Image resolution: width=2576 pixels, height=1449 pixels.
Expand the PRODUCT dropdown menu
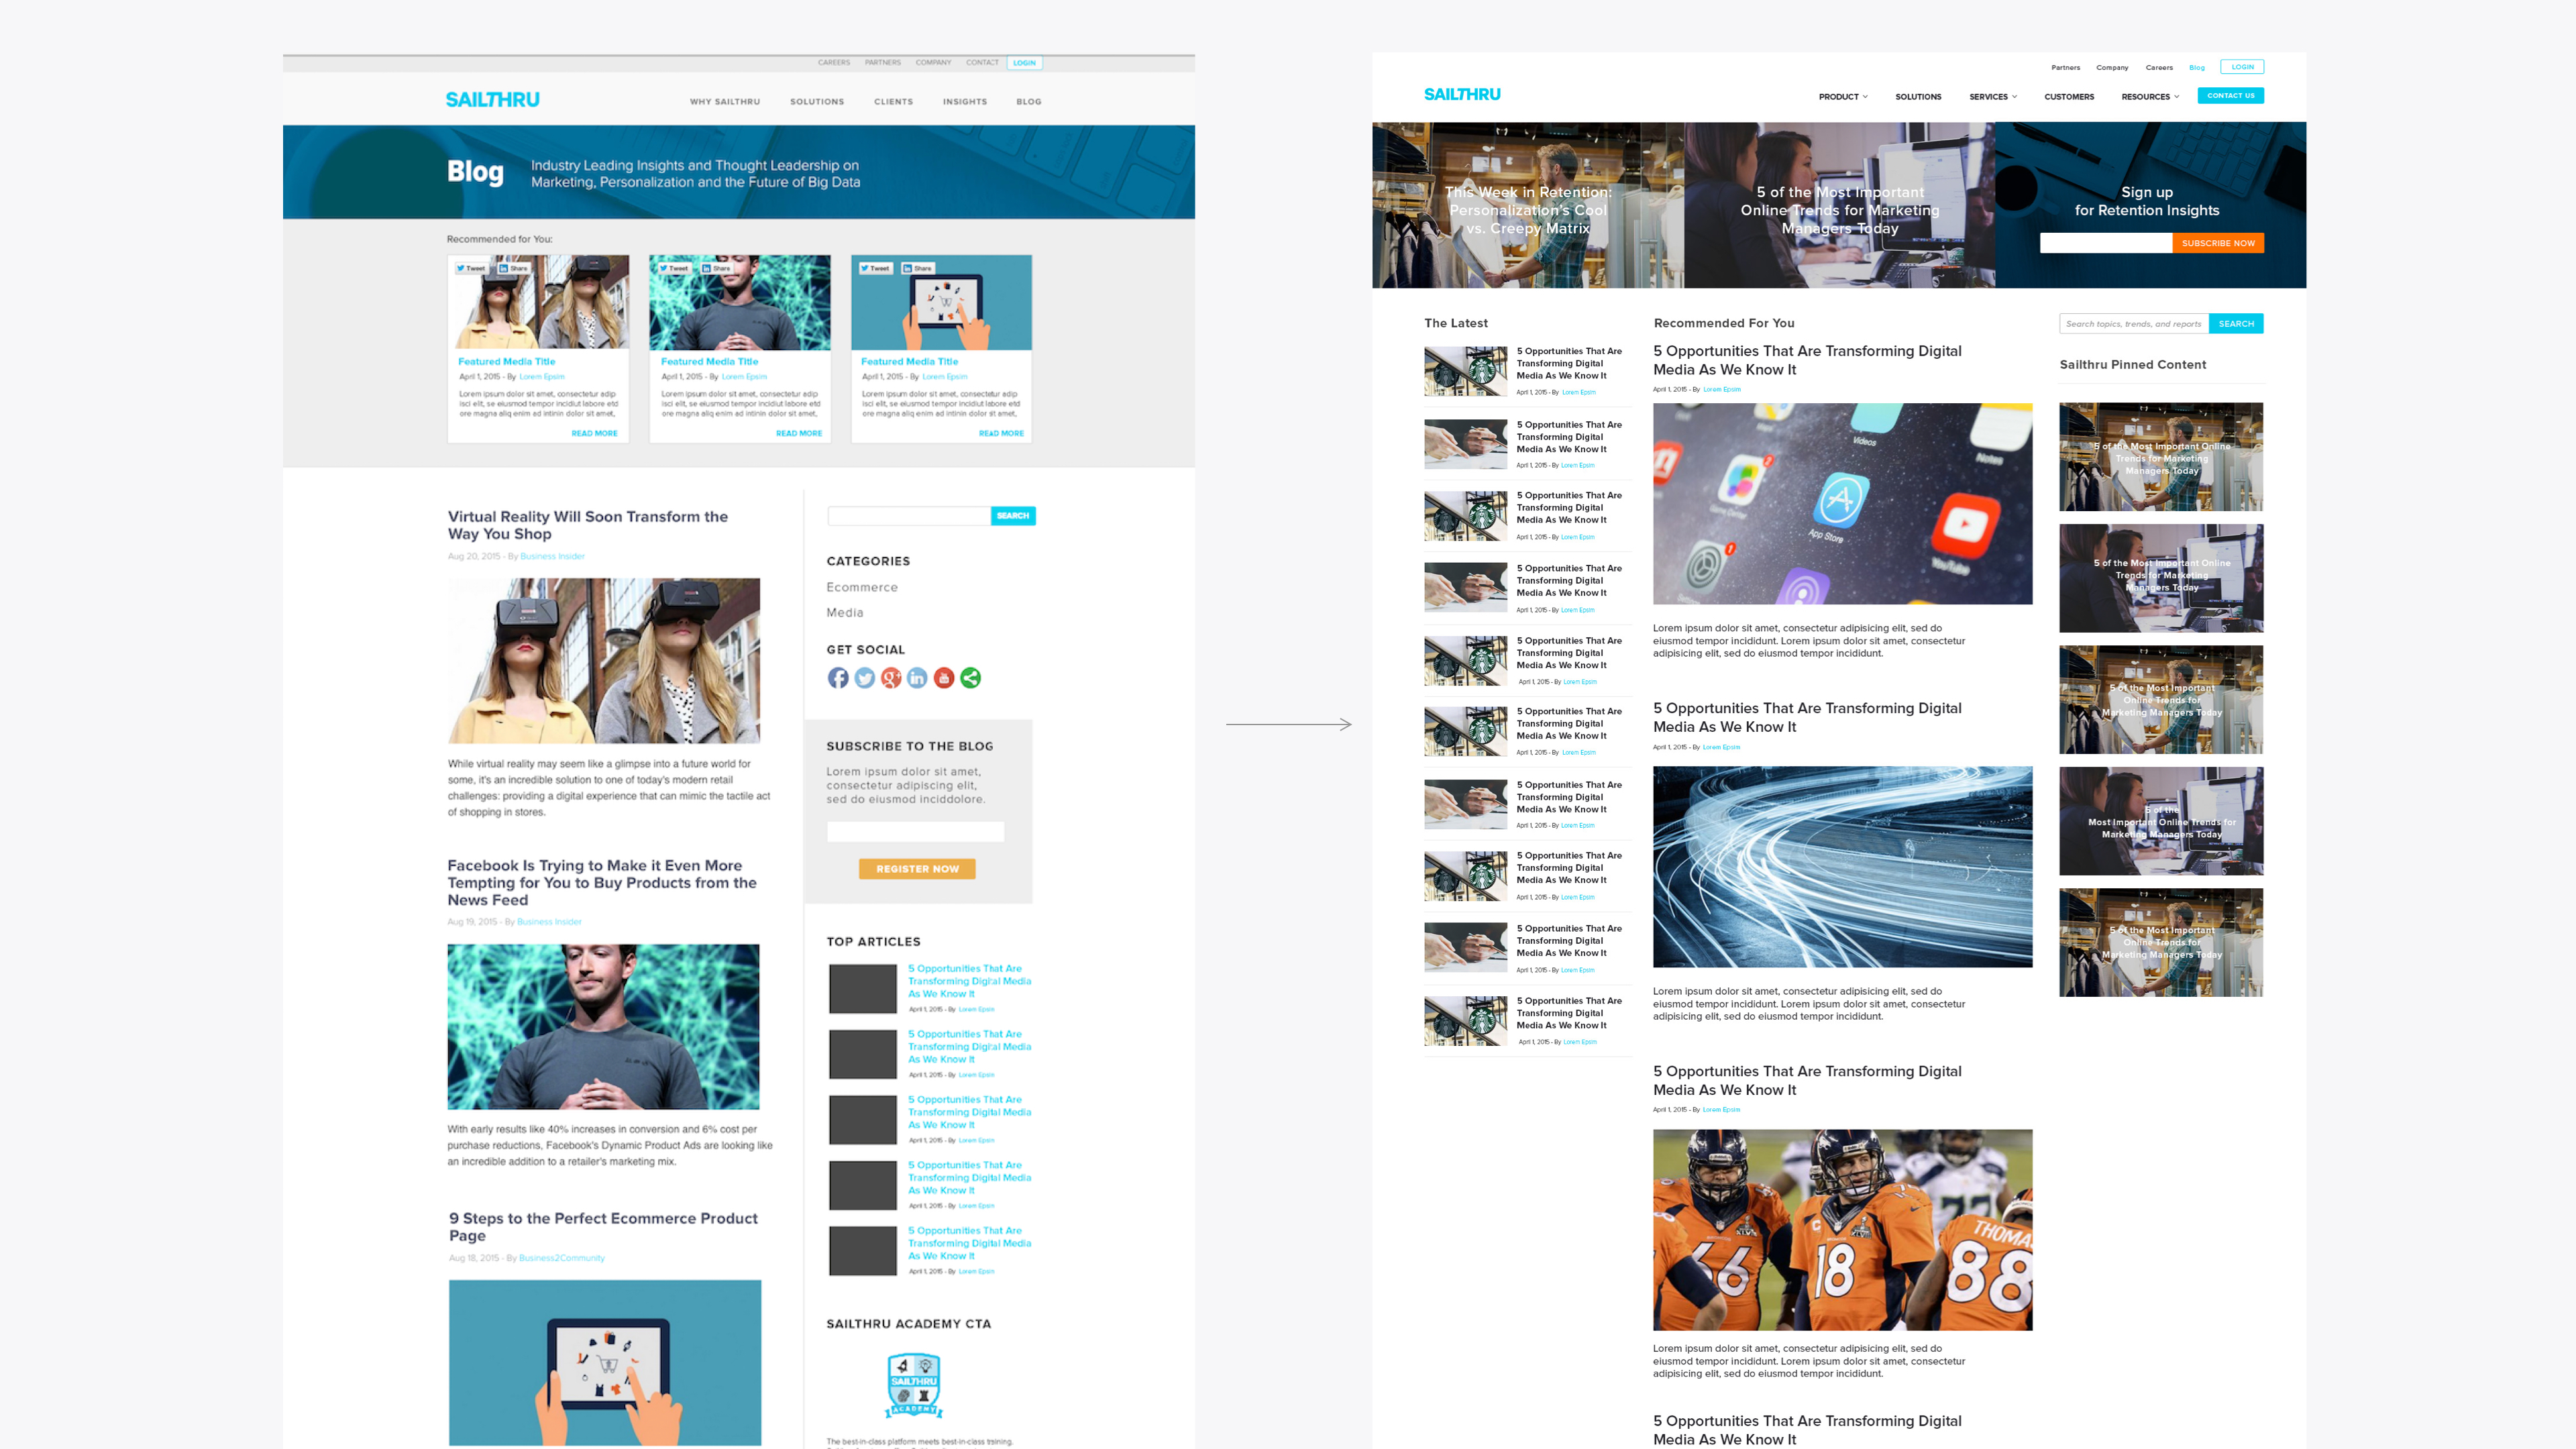coord(1842,97)
